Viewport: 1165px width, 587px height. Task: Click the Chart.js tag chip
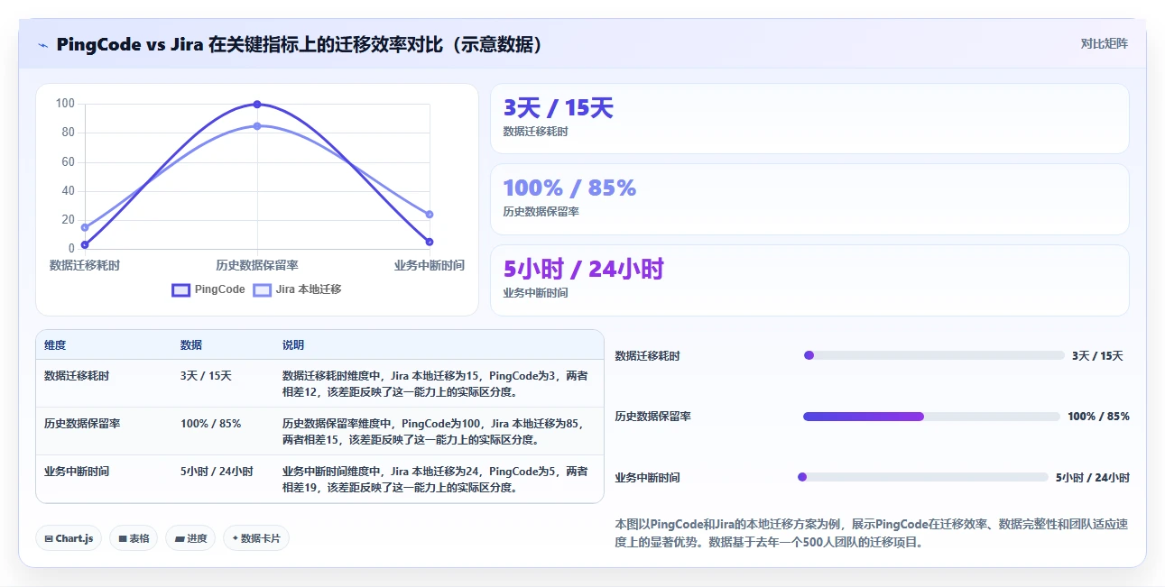[x=69, y=538]
